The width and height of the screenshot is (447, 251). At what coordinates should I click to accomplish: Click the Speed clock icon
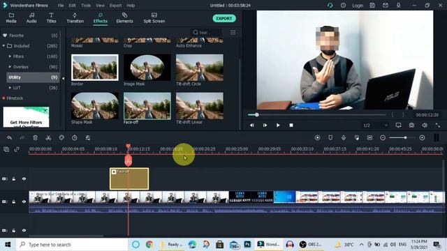click(x=75, y=138)
